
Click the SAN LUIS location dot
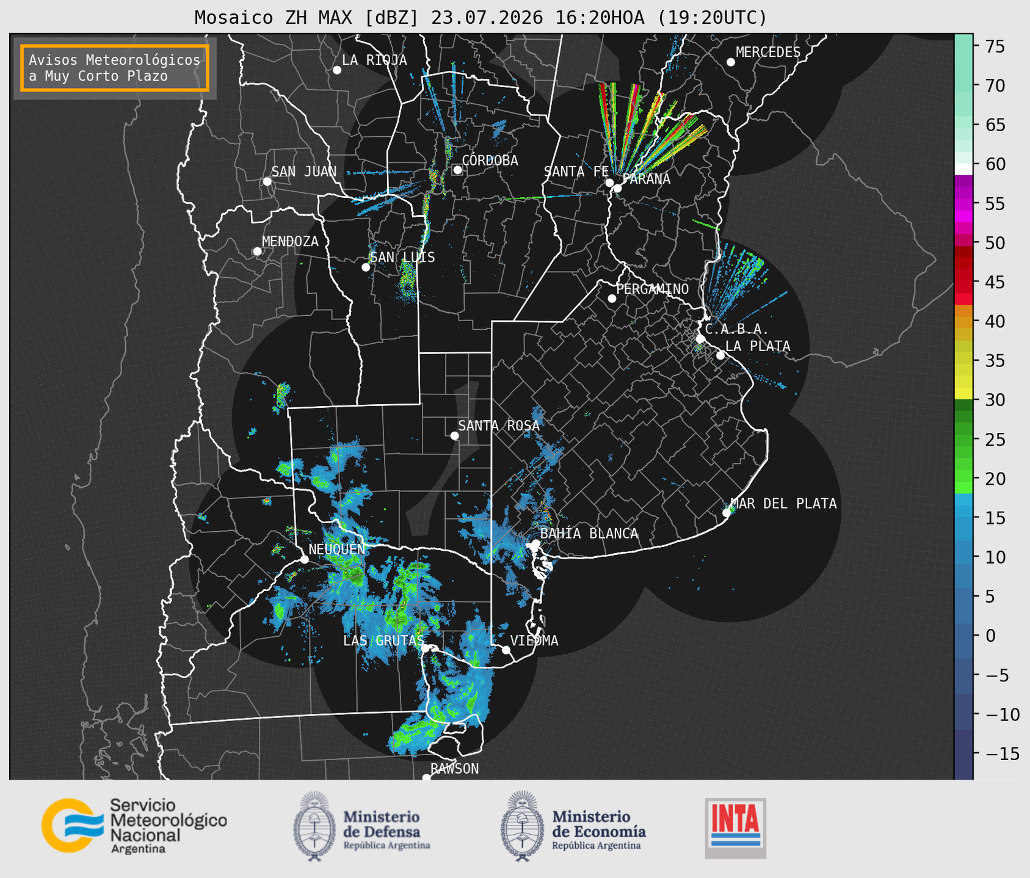pyautogui.click(x=366, y=267)
